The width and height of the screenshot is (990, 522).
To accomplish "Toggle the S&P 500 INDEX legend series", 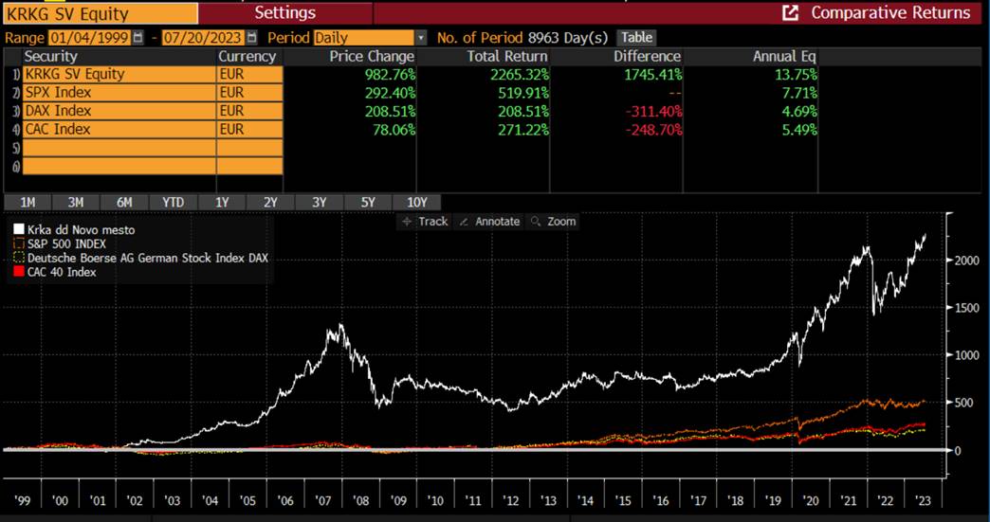I will click(x=18, y=243).
